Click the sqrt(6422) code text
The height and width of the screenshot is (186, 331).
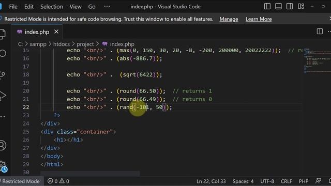(x=139, y=74)
